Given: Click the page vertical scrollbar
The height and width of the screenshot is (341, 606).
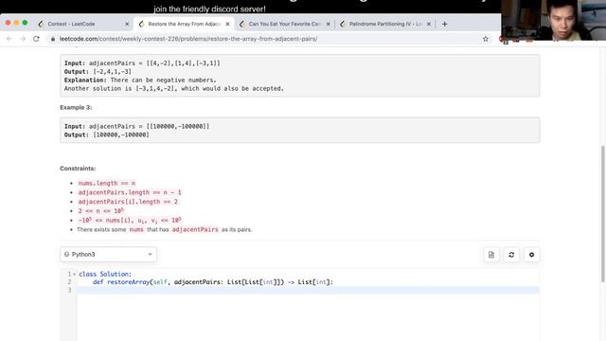Looking at the screenshot, I should tap(603, 214).
